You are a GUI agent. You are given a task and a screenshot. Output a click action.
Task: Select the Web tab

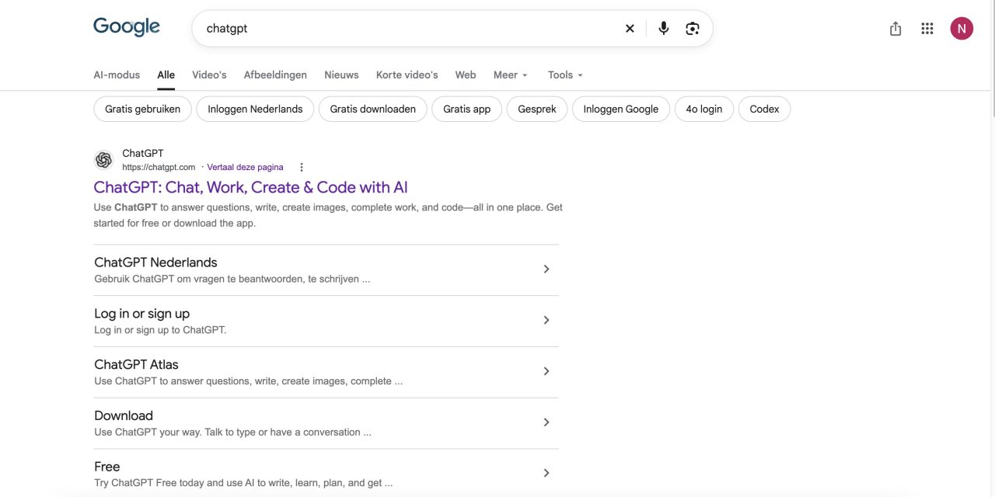466,75
